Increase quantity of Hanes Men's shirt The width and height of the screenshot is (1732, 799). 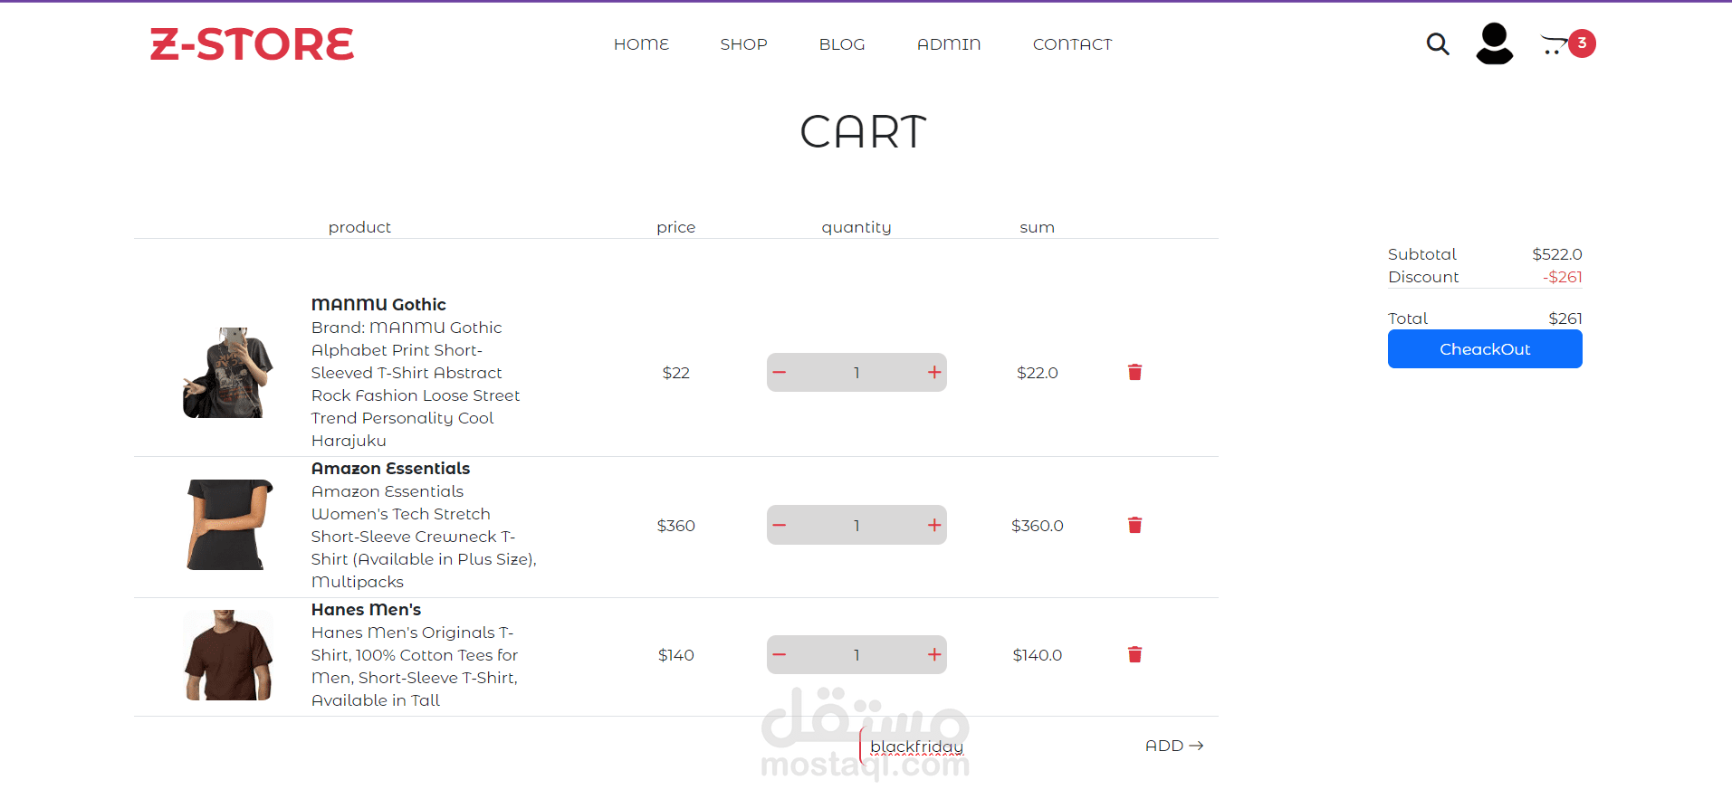[x=934, y=654]
